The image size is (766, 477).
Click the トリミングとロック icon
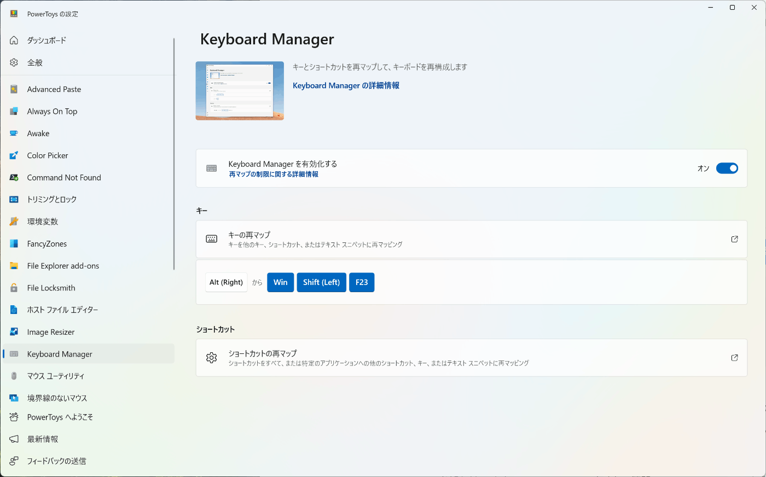[x=14, y=200]
